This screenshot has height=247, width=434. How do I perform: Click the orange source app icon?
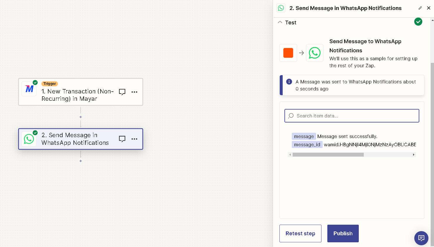point(288,53)
